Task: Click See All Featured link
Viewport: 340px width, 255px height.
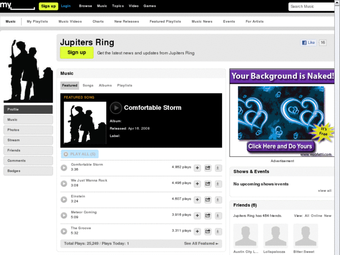Action: [201, 243]
